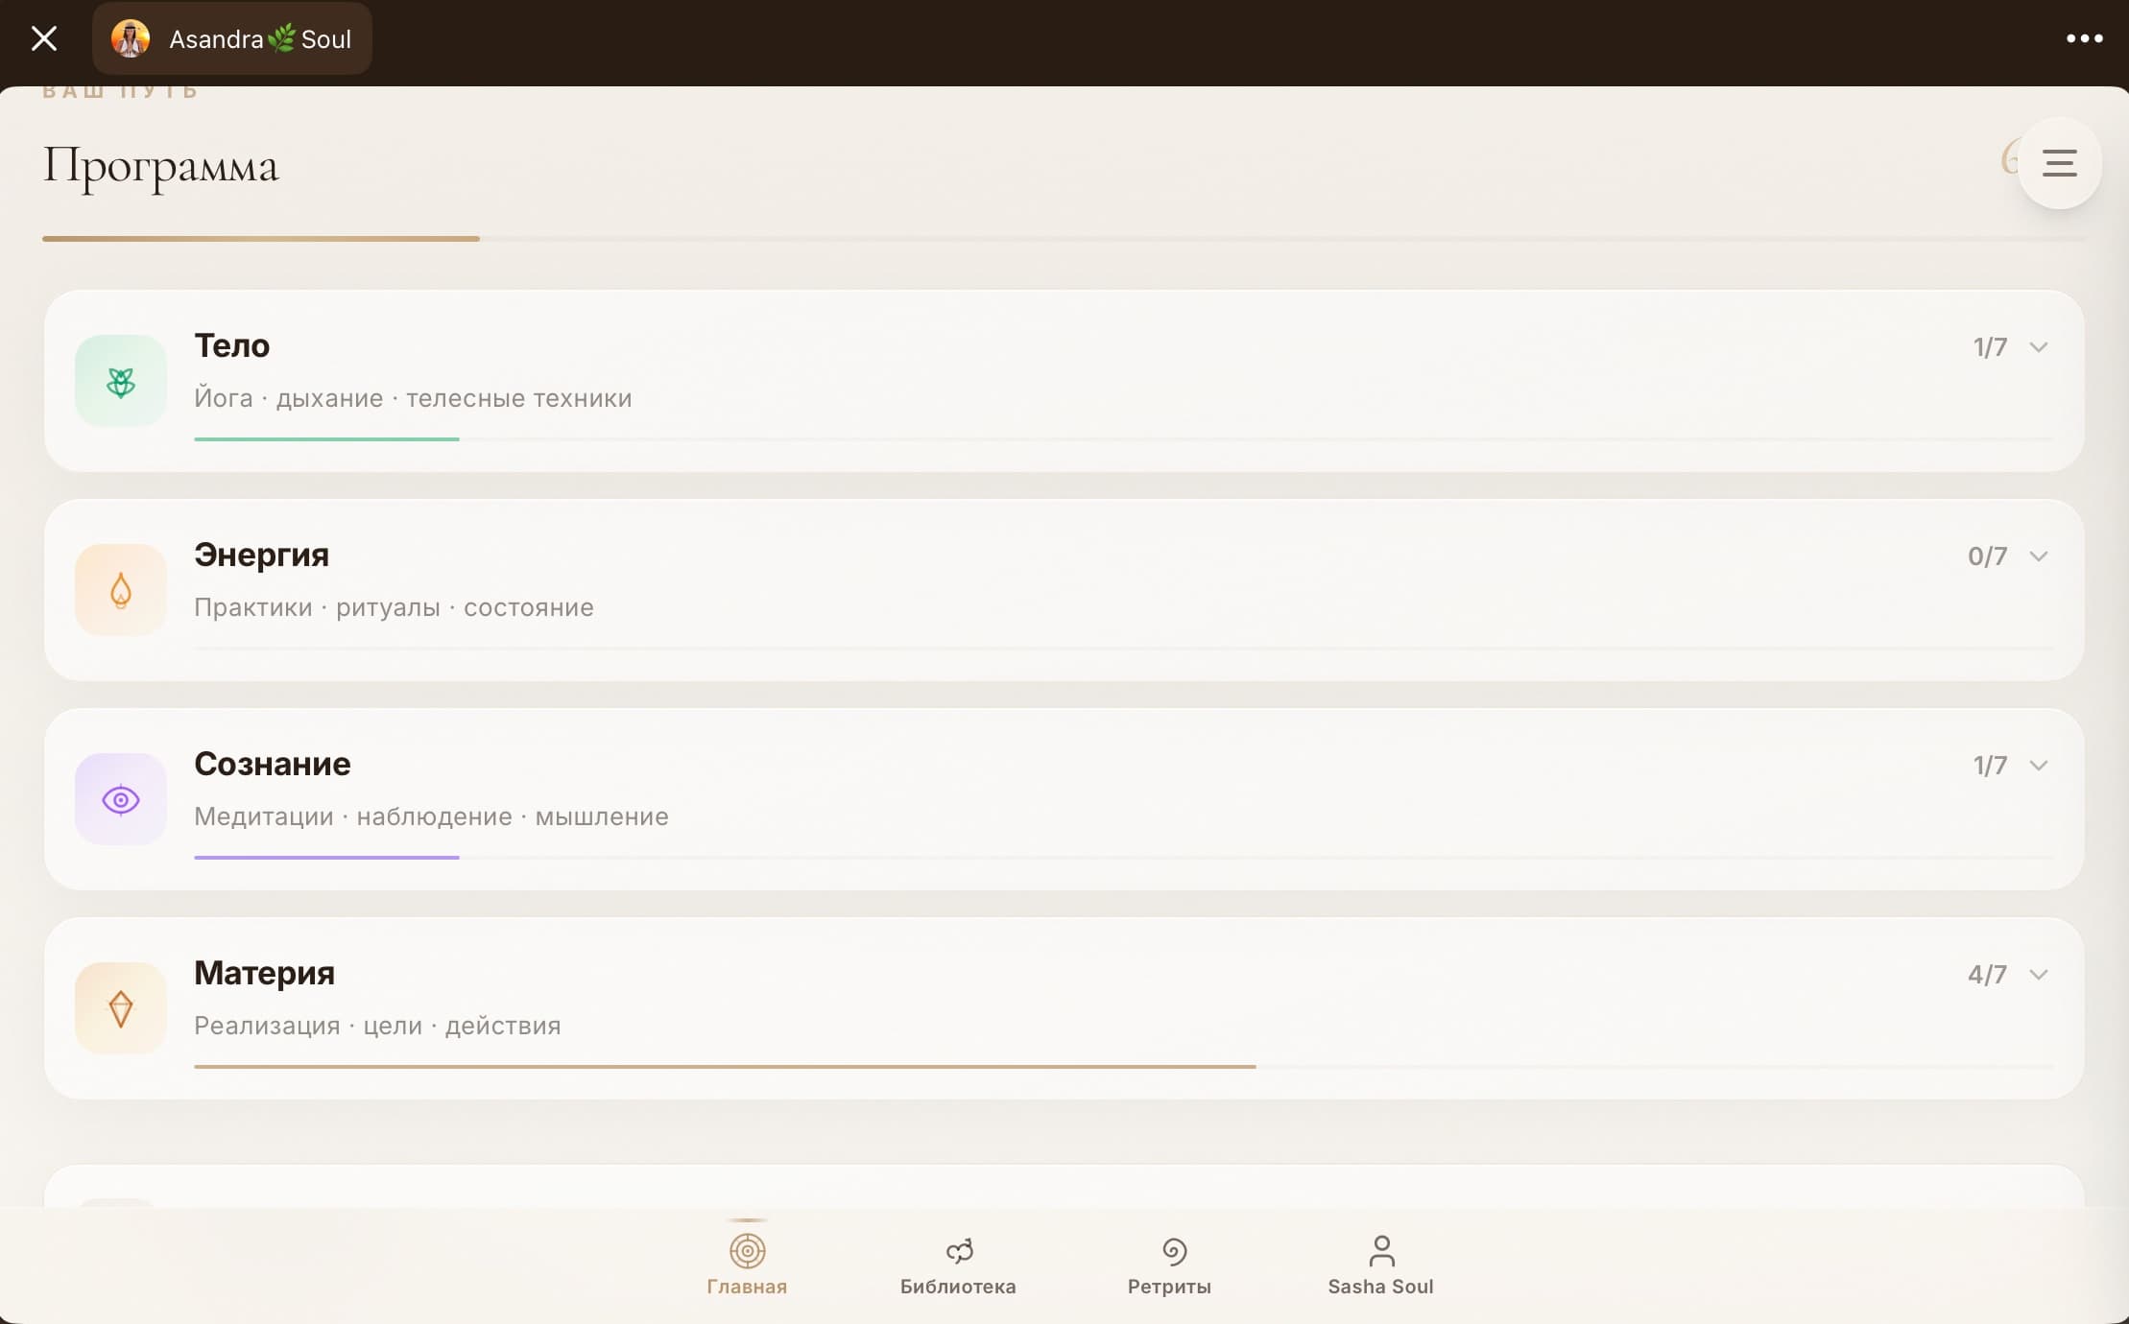Expand the Материя section chevron
This screenshot has height=1324, width=2129.
pos(2039,975)
